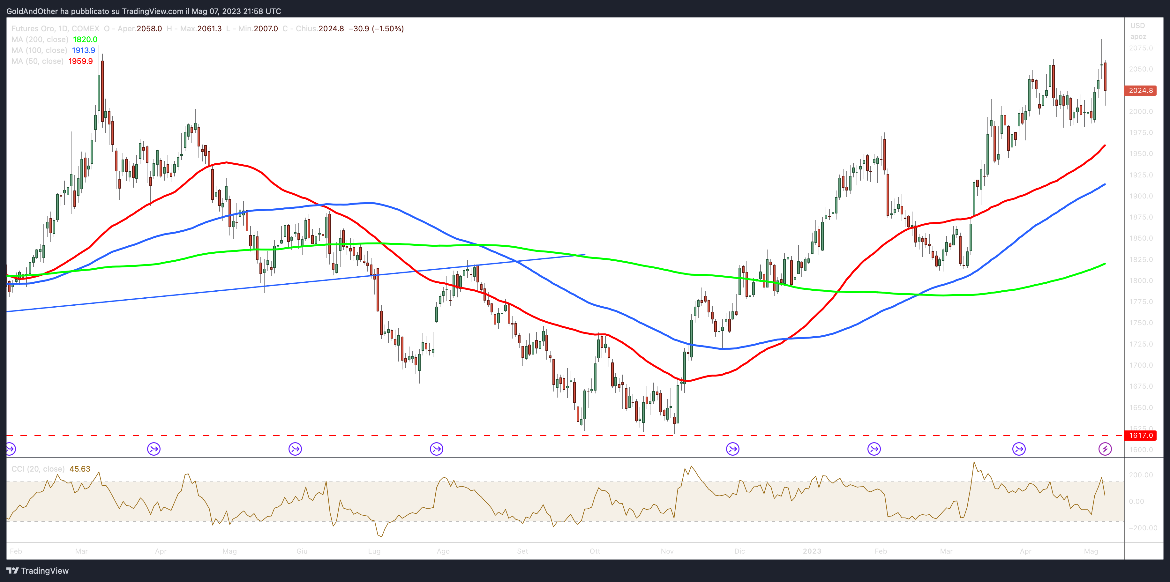Image resolution: width=1170 pixels, height=582 pixels.
Task: Select the MA (100, close) legend label
Action: (40, 50)
